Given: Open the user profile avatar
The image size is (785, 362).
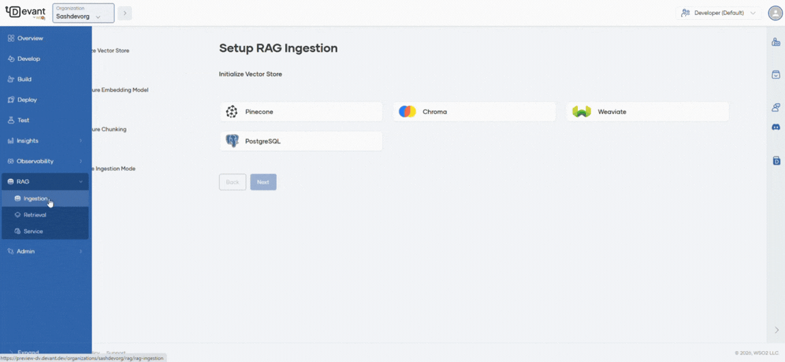Looking at the screenshot, I should pos(775,13).
